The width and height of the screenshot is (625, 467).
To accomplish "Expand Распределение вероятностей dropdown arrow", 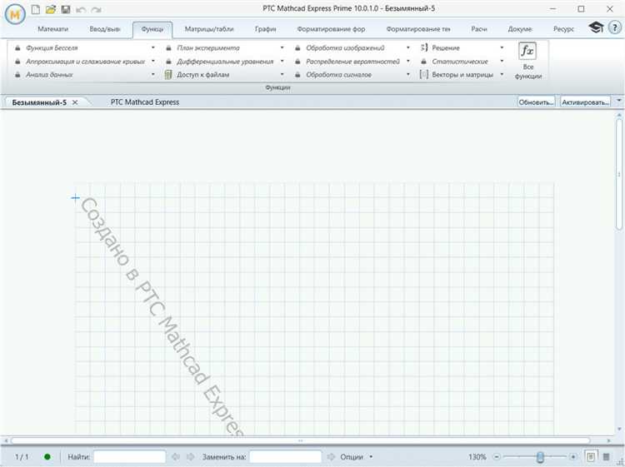I will pos(408,62).
